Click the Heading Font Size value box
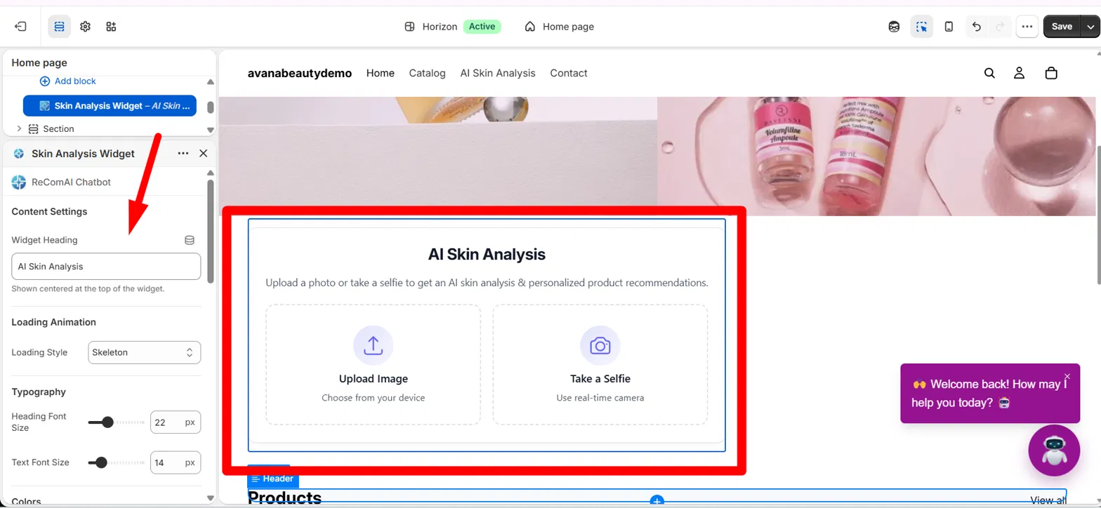Image resolution: width=1101 pixels, height=508 pixels. (x=176, y=422)
